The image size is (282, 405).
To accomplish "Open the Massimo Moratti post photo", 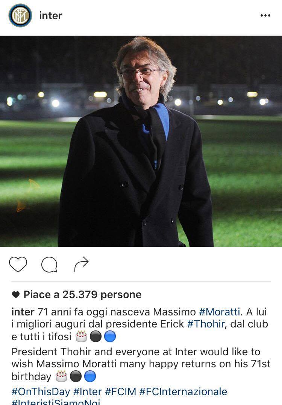I will (141, 141).
